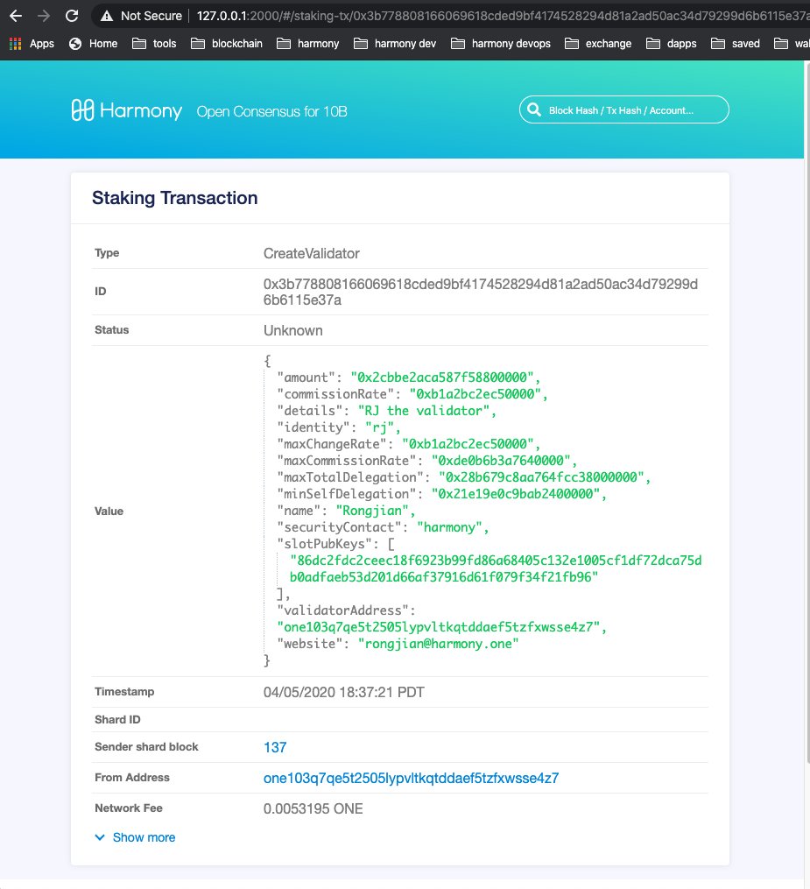Click the CreateValidator type value
The image size is (810, 889).
click(311, 253)
